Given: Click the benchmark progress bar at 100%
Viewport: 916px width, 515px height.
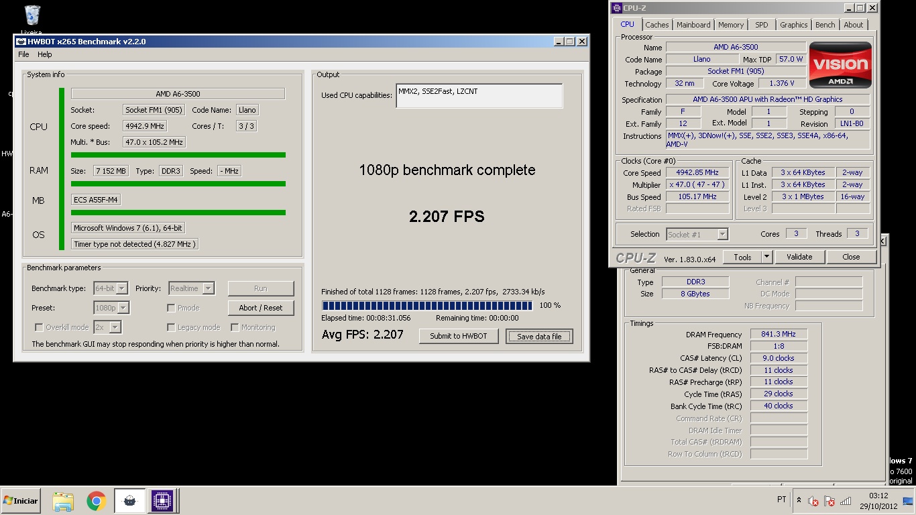Looking at the screenshot, I should pos(427,306).
